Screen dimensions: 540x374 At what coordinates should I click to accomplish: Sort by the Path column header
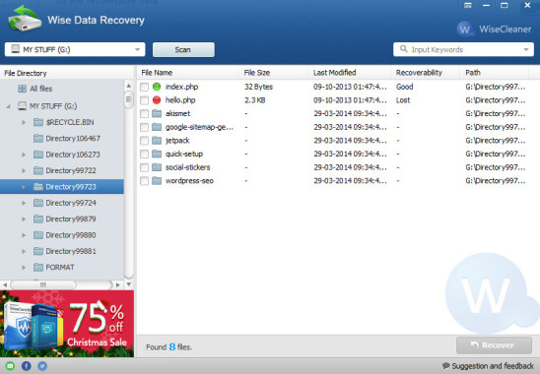(495, 73)
